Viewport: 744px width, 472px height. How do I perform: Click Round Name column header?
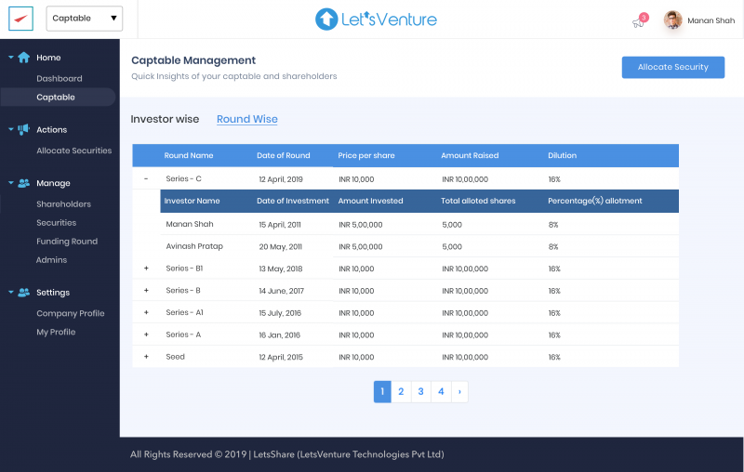189,155
